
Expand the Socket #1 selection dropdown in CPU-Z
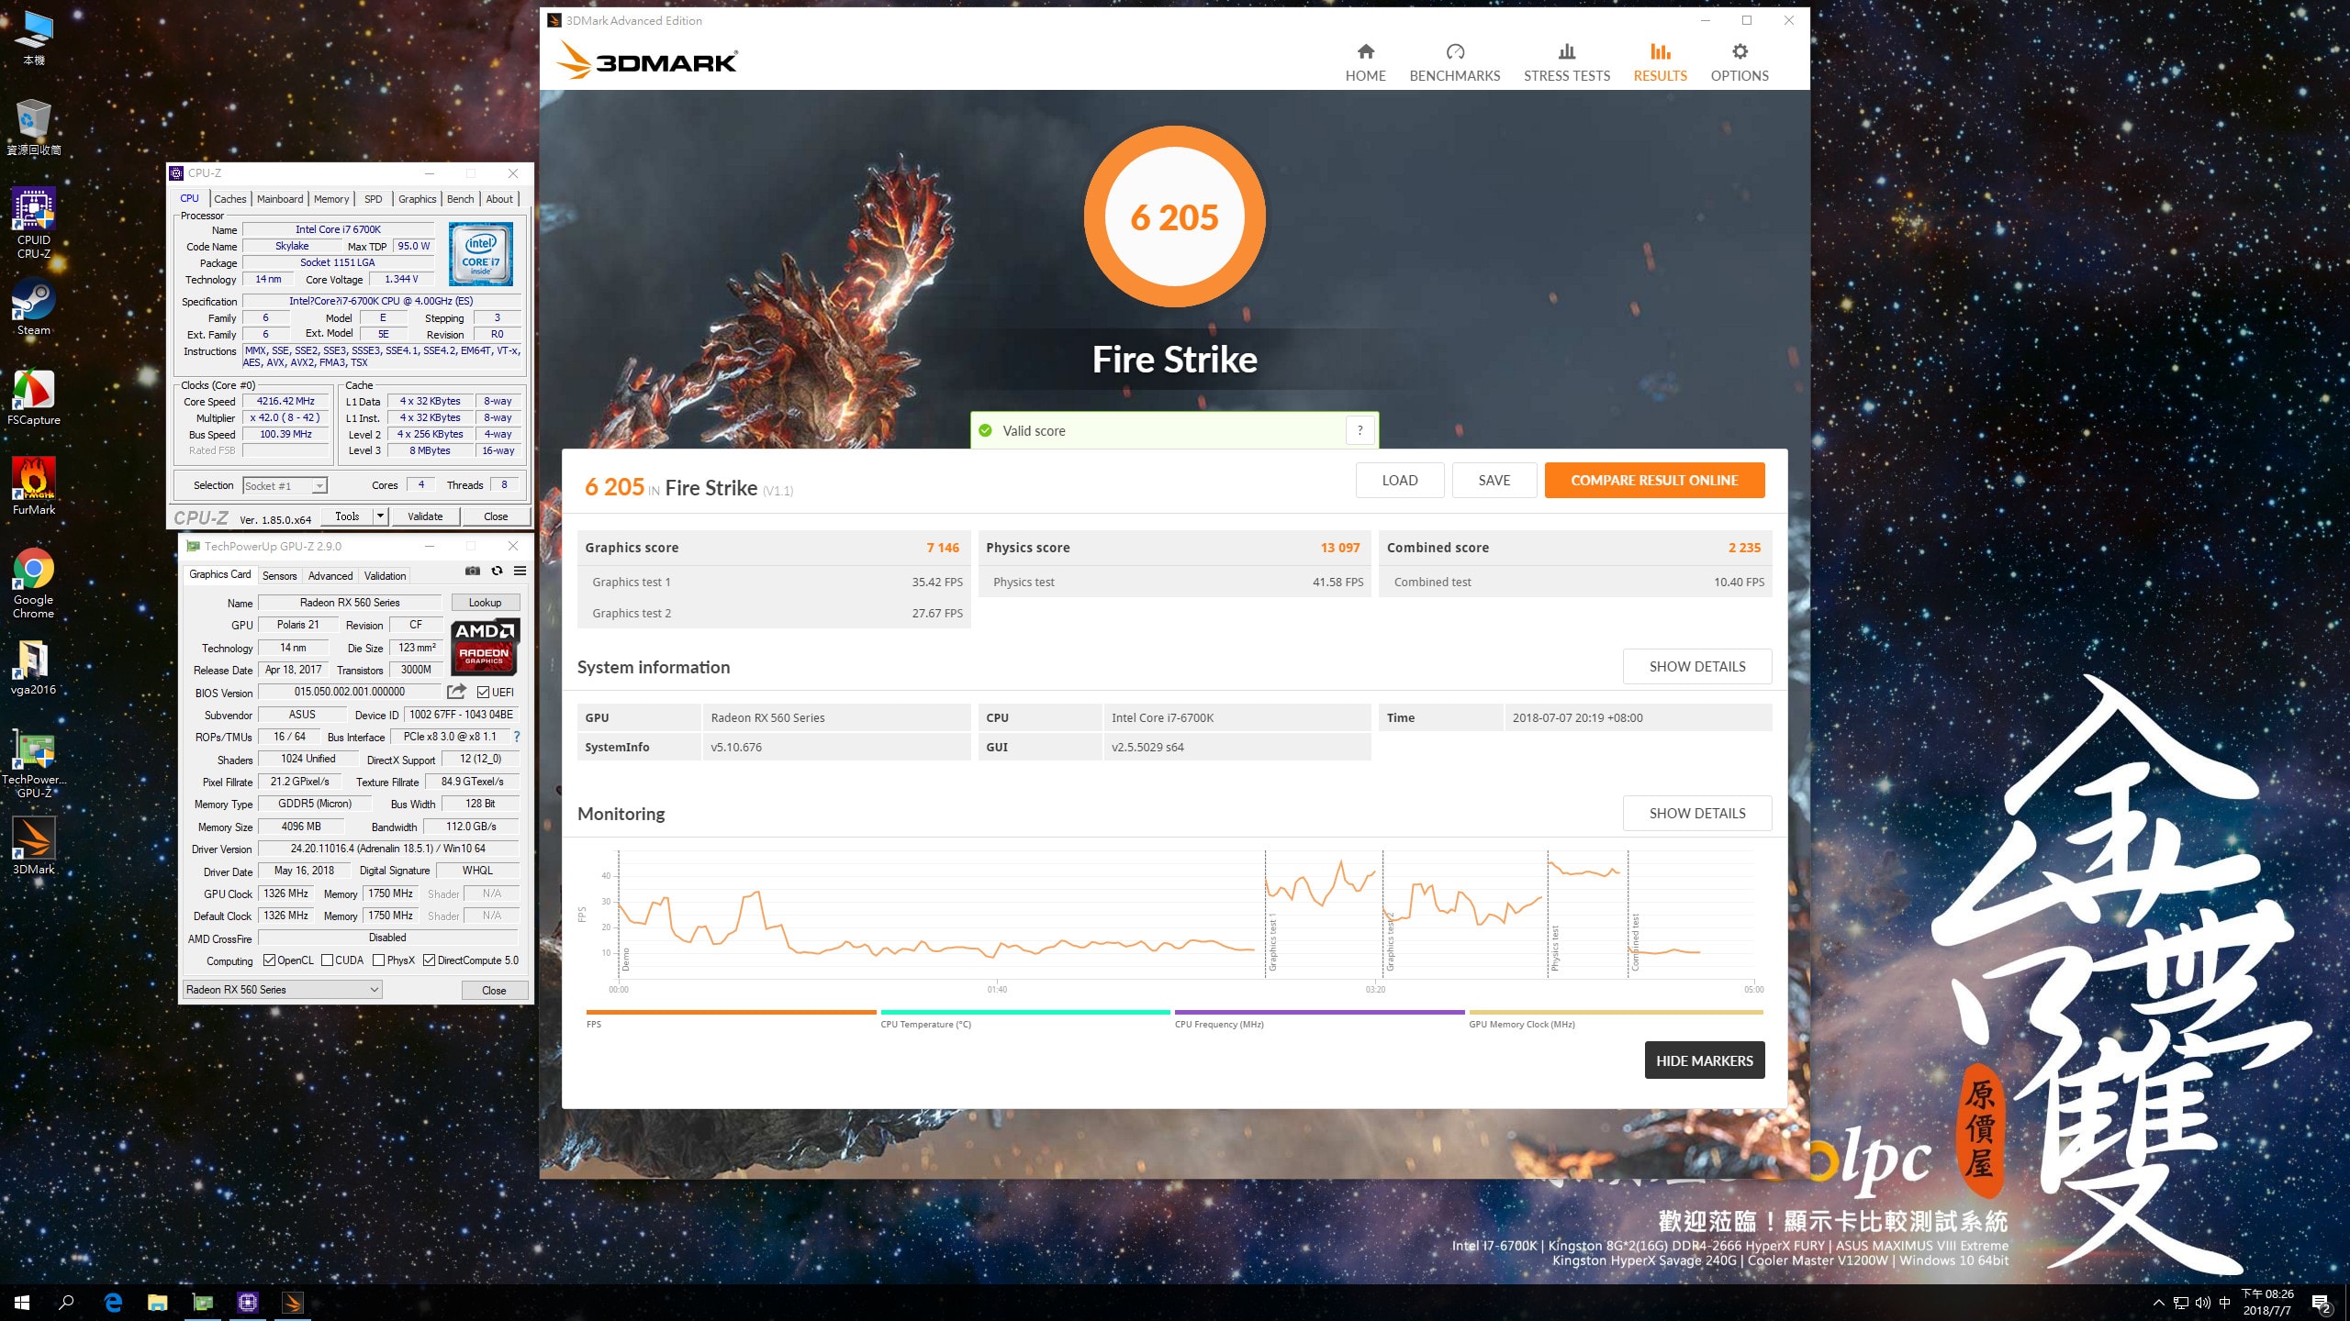click(319, 486)
